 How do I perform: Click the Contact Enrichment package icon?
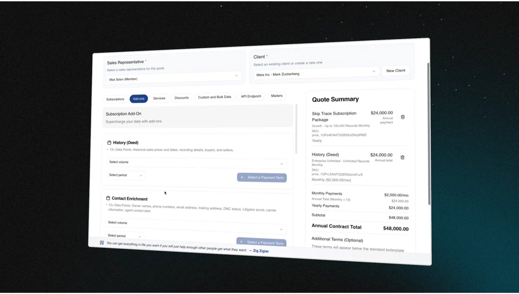tap(108, 198)
